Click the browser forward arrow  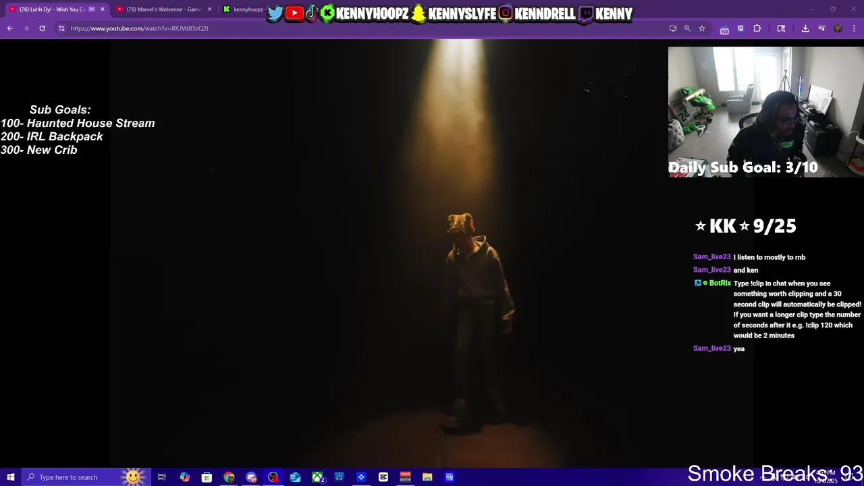(x=26, y=28)
